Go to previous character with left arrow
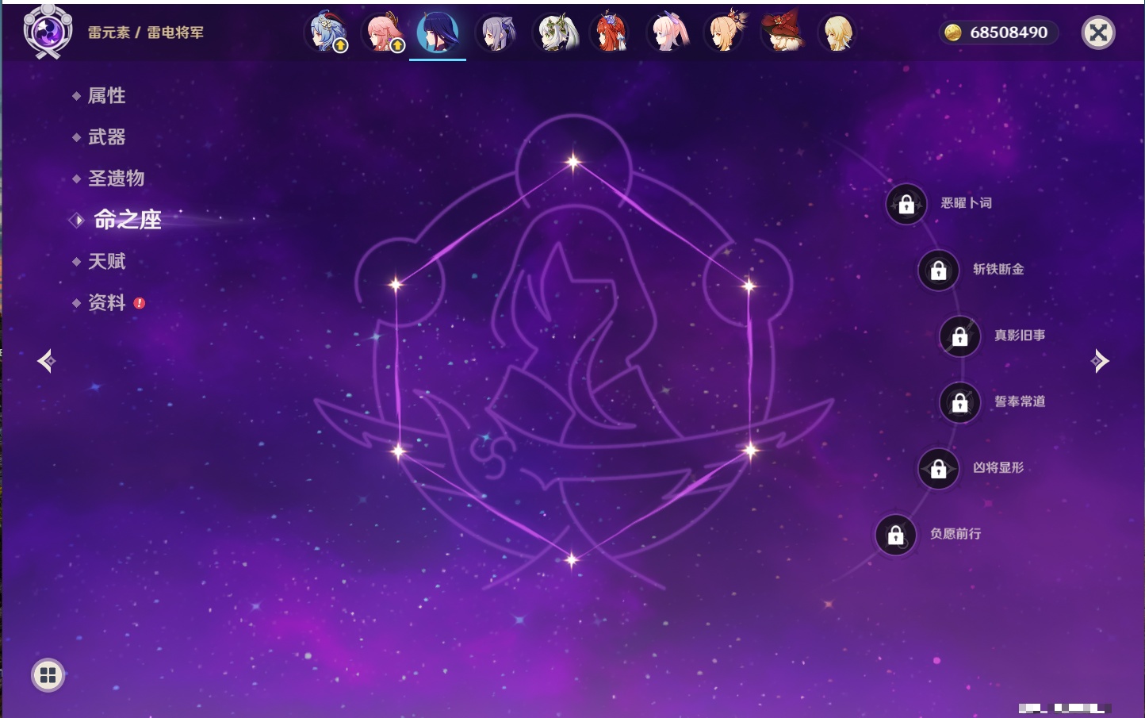The width and height of the screenshot is (1145, 718). pos(46,361)
